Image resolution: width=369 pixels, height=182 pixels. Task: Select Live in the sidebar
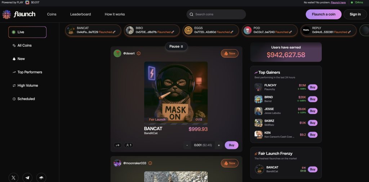pos(27,32)
